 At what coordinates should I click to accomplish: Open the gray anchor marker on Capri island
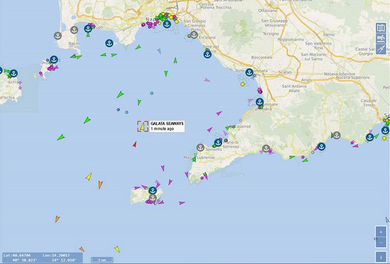(153, 198)
